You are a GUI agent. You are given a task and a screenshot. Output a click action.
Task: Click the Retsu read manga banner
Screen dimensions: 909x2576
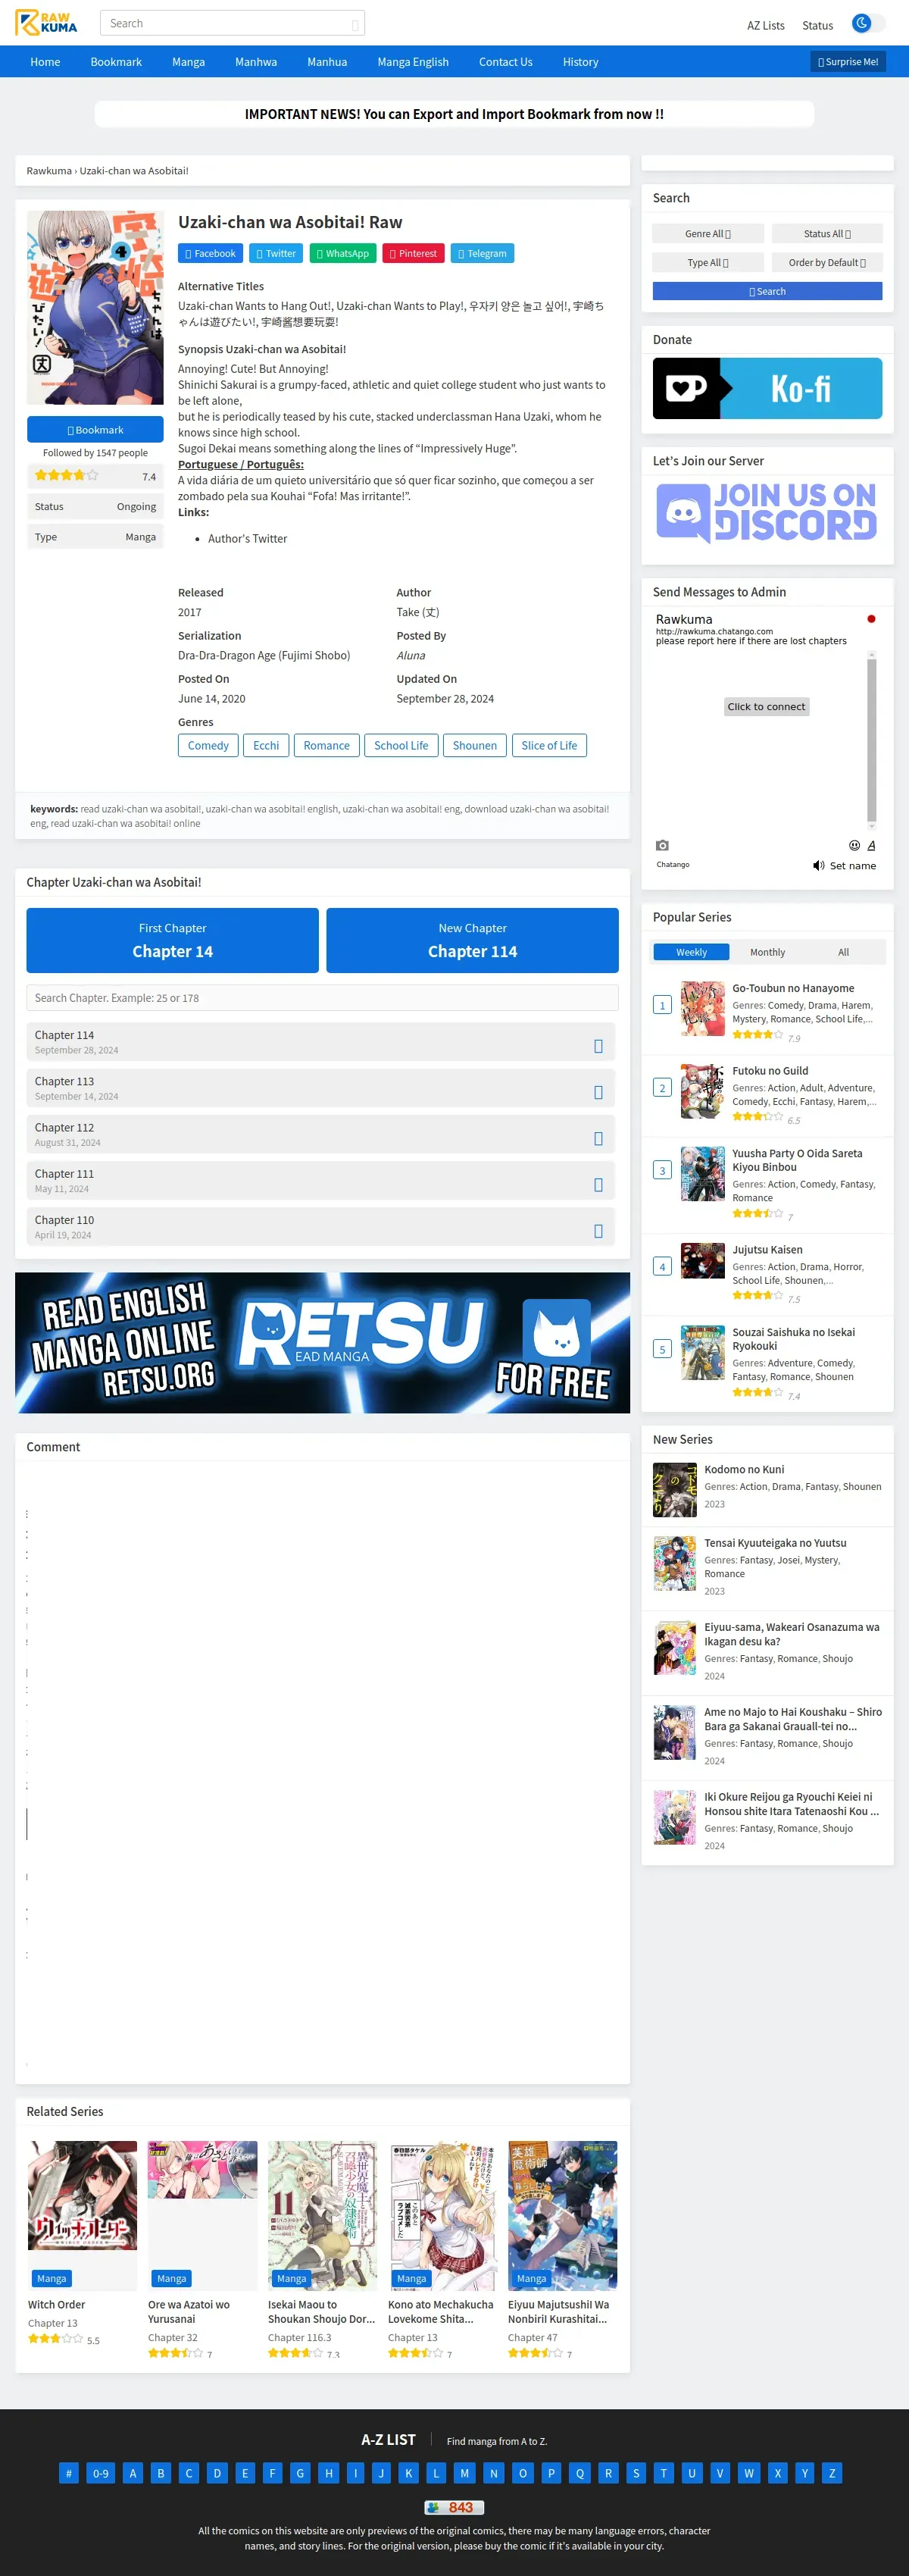pyautogui.click(x=322, y=1344)
